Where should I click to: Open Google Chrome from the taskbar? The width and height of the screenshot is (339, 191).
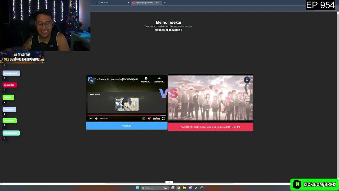[x=179, y=188]
